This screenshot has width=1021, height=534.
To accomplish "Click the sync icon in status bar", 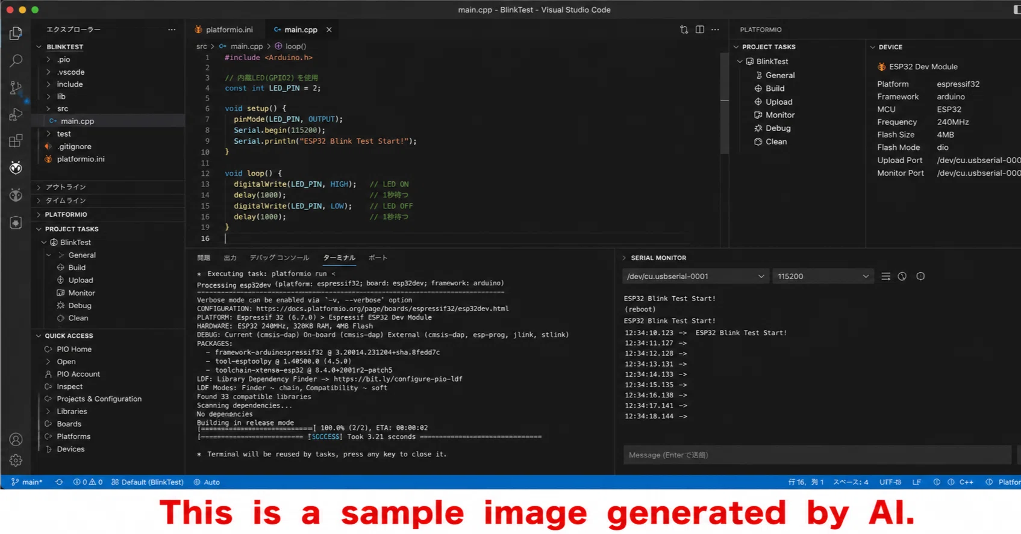I will click(x=59, y=482).
